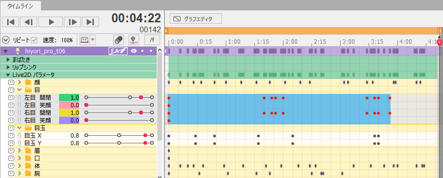
Task: Open the グラフエディタ graph editor
Action: (x=195, y=19)
